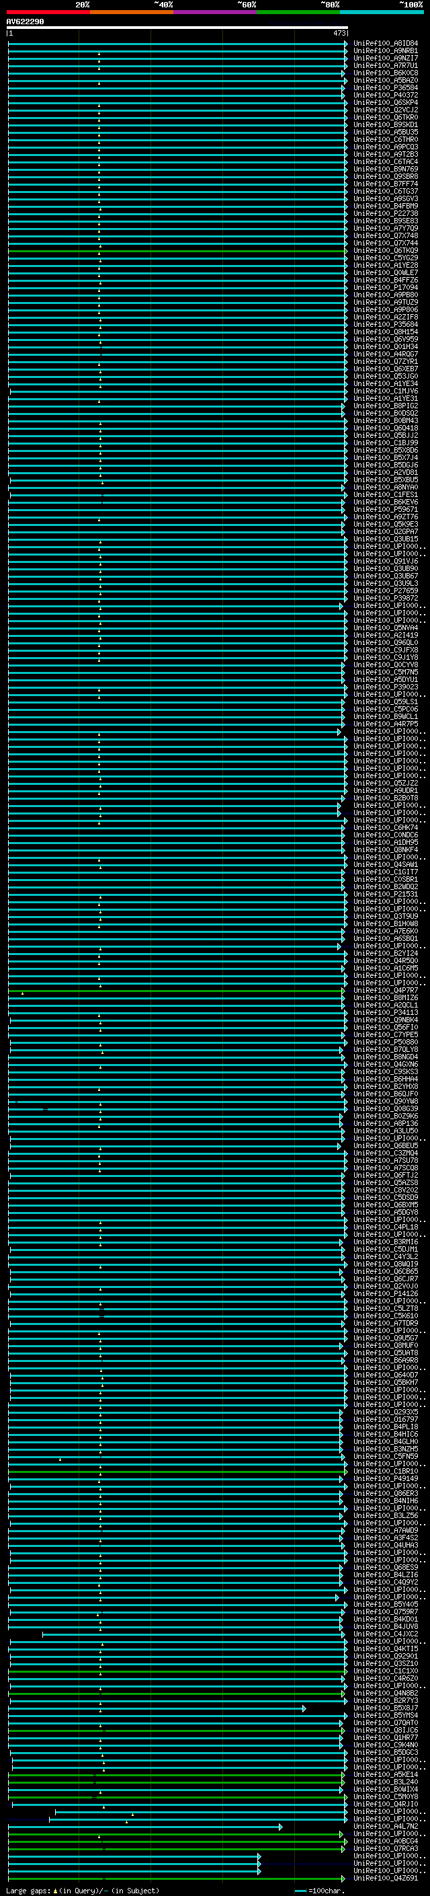The width and height of the screenshot is (430, 1896).
Task: Open hit UniRef100_A7R7U1
Action: [386, 65]
